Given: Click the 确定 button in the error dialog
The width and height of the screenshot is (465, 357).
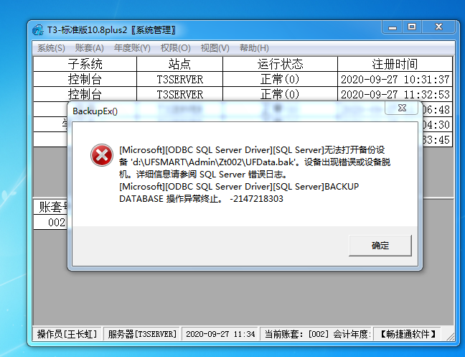Looking at the screenshot, I should click(380, 246).
